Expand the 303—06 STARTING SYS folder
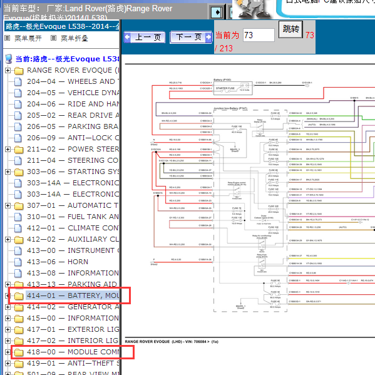The image size is (375, 375). [8, 172]
